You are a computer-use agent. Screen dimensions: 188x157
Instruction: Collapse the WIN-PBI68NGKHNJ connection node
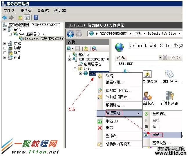(x=69, y=60)
